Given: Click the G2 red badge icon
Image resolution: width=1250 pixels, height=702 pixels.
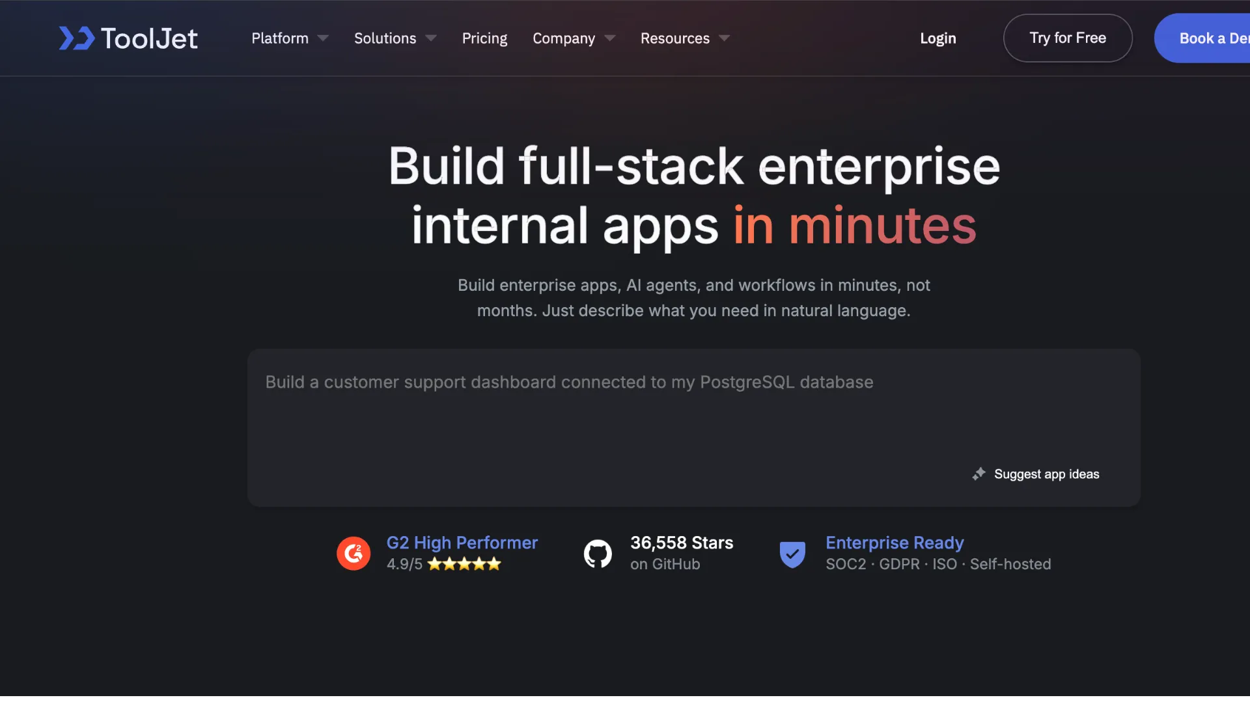Looking at the screenshot, I should 354,553.
